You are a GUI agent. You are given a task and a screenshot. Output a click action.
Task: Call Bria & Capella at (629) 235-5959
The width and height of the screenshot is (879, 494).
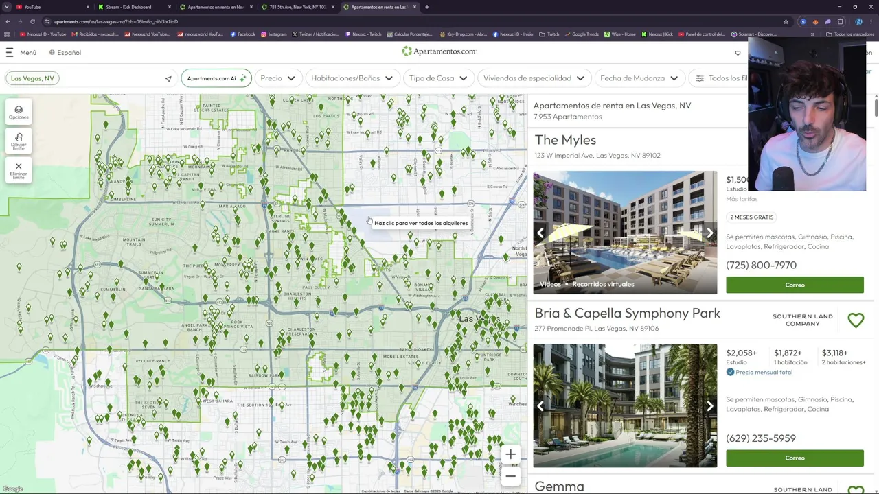[761, 438]
